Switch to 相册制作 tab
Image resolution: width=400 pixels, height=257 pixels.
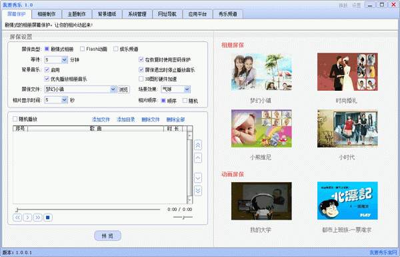pos(47,14)
